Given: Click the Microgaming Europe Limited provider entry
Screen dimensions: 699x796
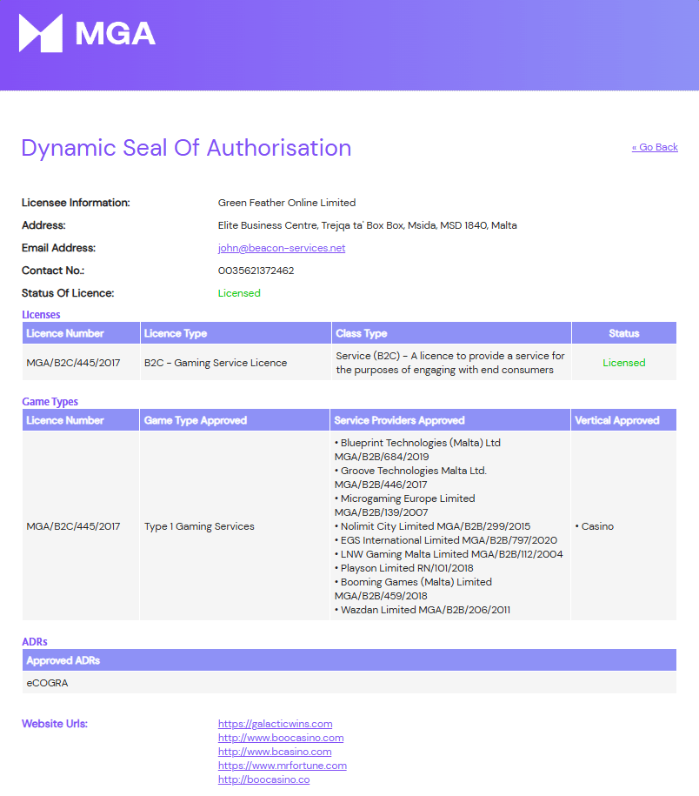Looking at the screenshot, I should click(x=405, y=505).
